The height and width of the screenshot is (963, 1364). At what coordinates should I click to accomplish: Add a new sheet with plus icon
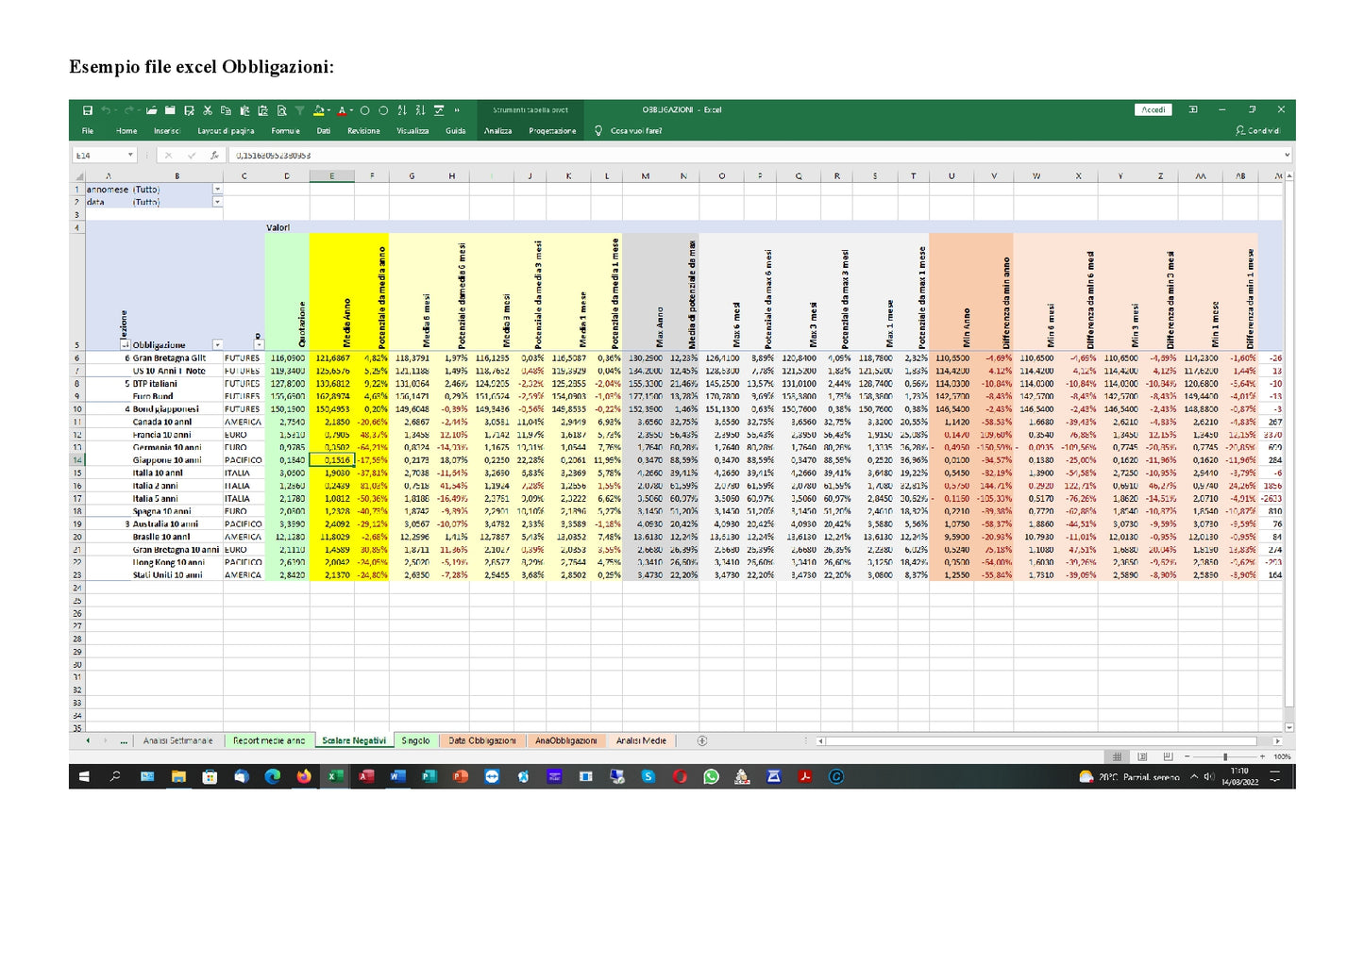(x=702, y=741)
